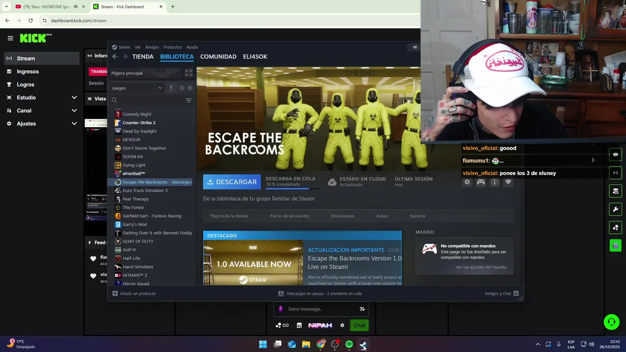Image resolution: width=626 pixels, height=352 pixels.
Task: Open File Explorer from taskbar
Action: click(x=306, y=344)
